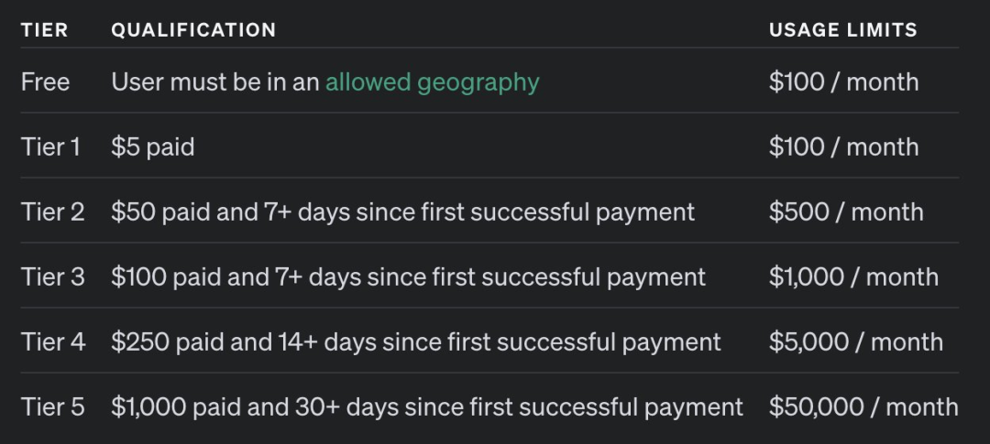990x444 pixels.
Task: Click the "$1,000 paid and 30+ days" qualification
Action: tap(426, 407)
